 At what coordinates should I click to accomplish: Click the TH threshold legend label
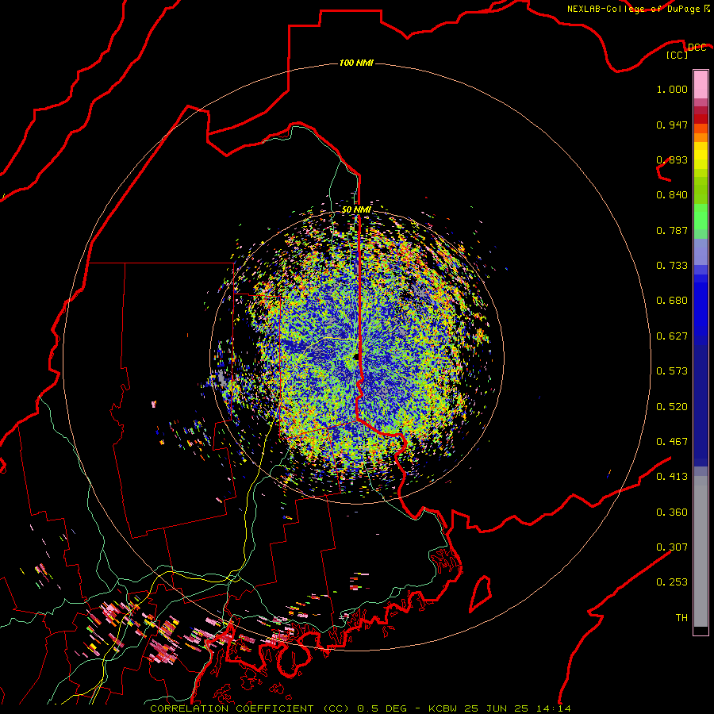click(681, 618)
